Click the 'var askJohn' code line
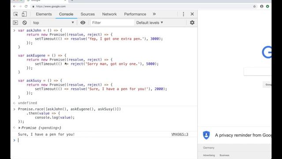 pyautogui.click(x=40, y=30)
